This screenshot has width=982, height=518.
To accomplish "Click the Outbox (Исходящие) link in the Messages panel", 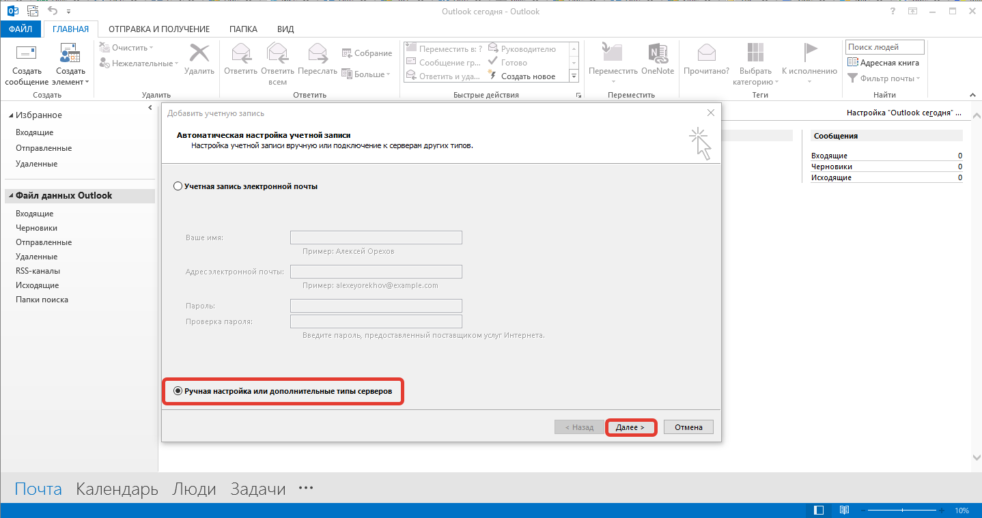I will pos(831,177).
